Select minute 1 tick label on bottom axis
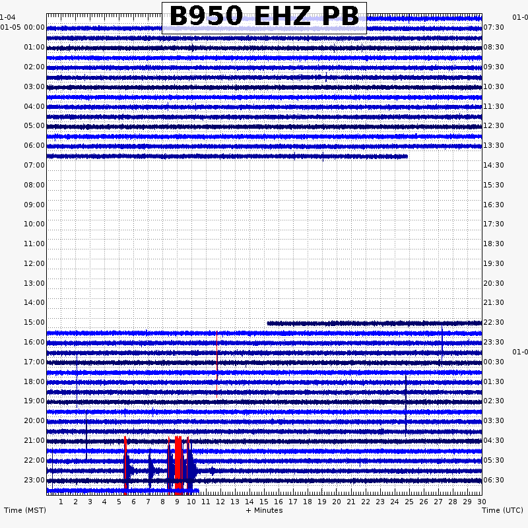This screenshot has width=528, height=528. 61,502
